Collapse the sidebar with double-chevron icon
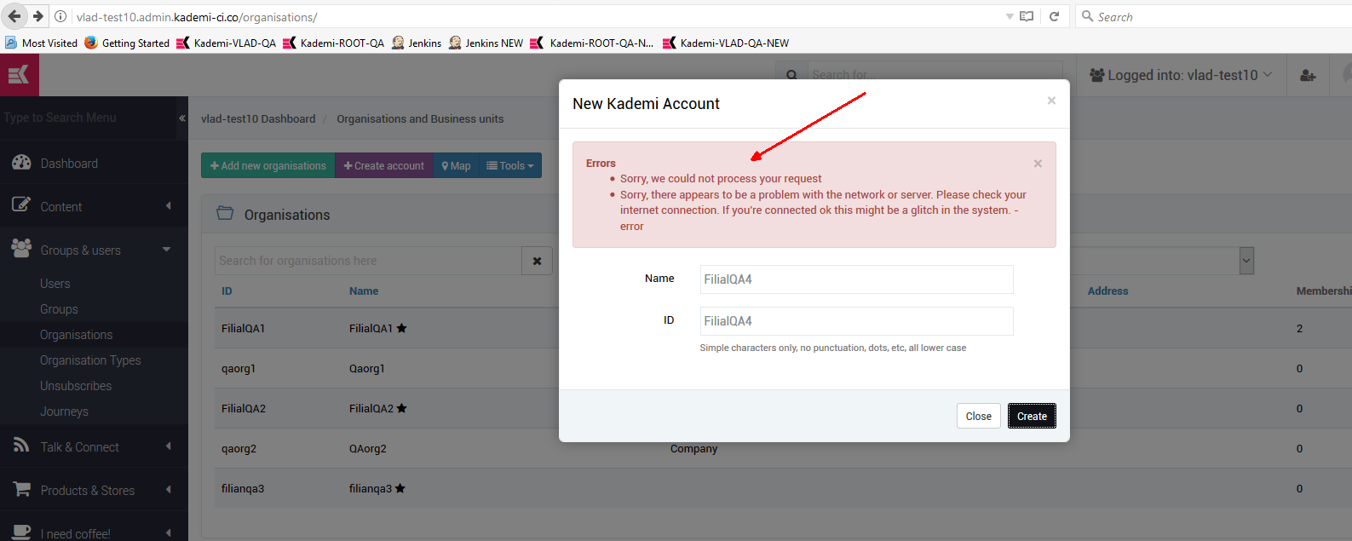 pos(181,118)
